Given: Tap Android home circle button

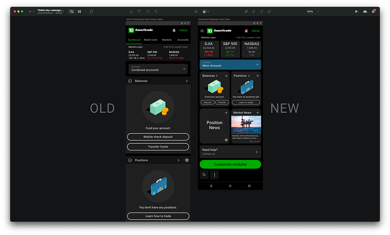Looking at the screenshot, I should (x=230, y=186).
